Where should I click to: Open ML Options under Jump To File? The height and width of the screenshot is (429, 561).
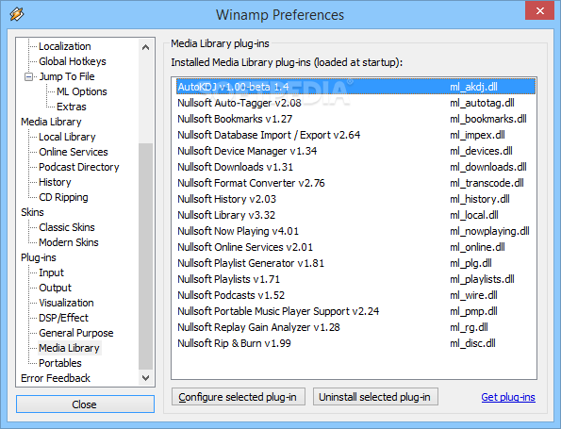82,91
